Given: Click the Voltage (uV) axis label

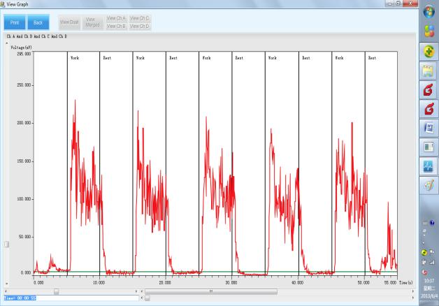Looking at the screenshot, I should point(22,48).
